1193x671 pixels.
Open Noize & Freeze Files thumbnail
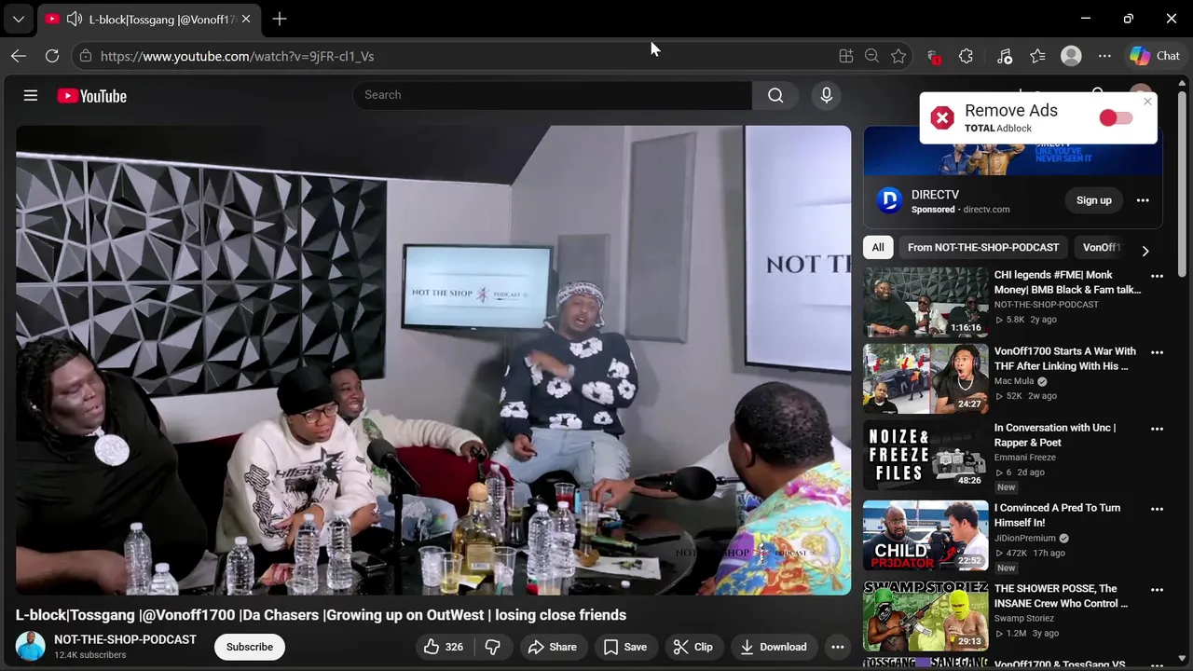pyautogui.click(x=926, y=455)
